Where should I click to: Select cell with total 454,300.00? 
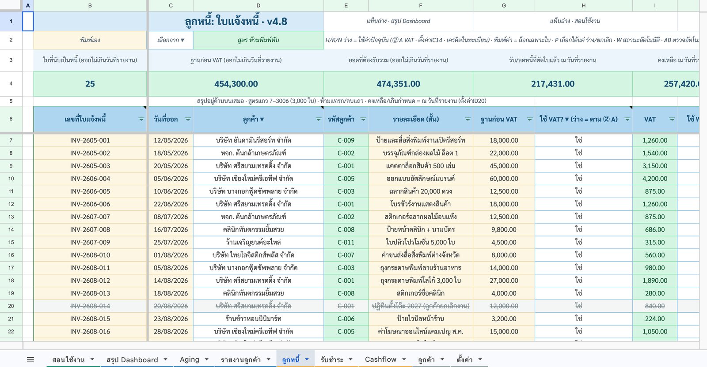[x=236, y=84]
